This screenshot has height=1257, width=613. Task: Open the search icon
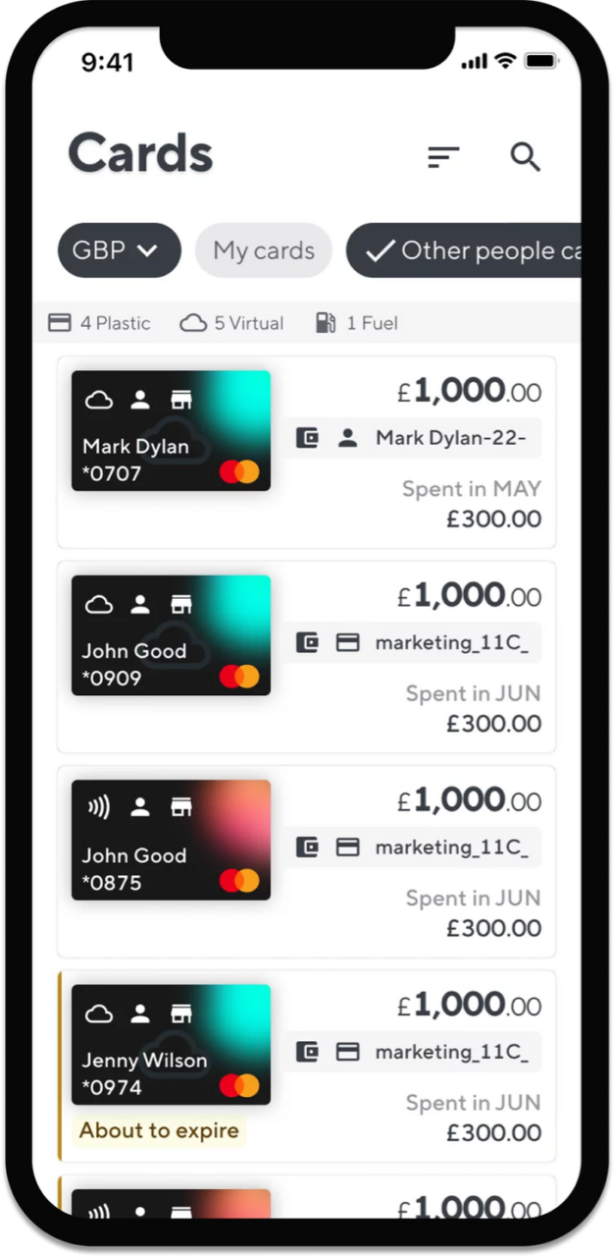click(526, 157)
